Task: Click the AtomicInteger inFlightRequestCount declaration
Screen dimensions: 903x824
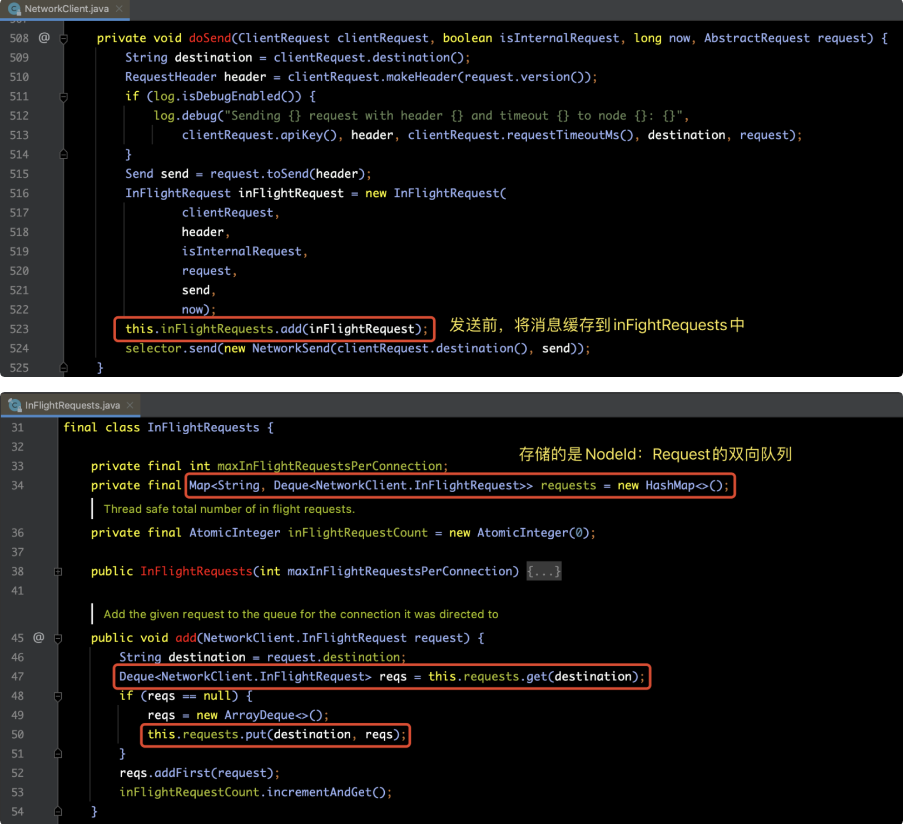Action: (343, 533)
